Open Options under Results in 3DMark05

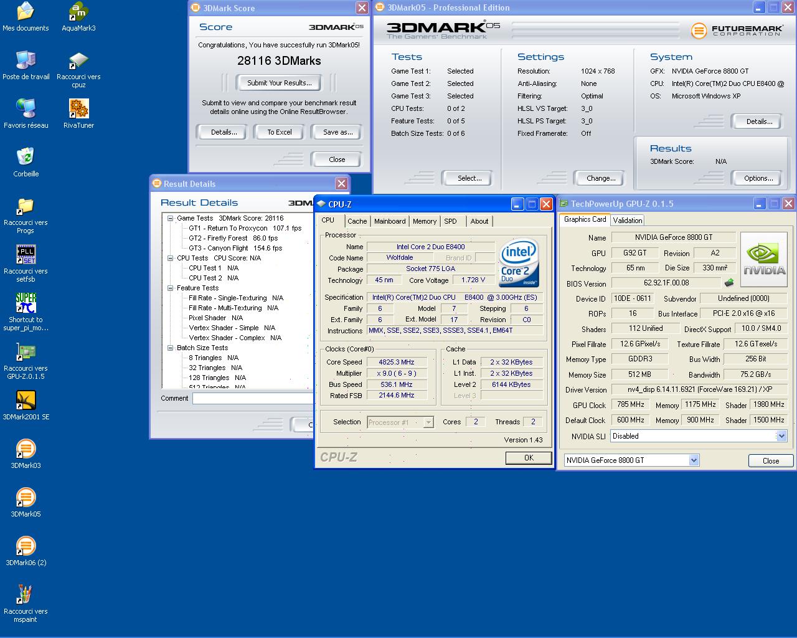coord(758,178)
